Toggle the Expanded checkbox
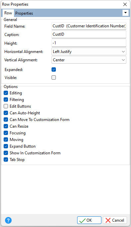Image resolution: width=131 pixels, height=227 pixels. click(54, 70)
